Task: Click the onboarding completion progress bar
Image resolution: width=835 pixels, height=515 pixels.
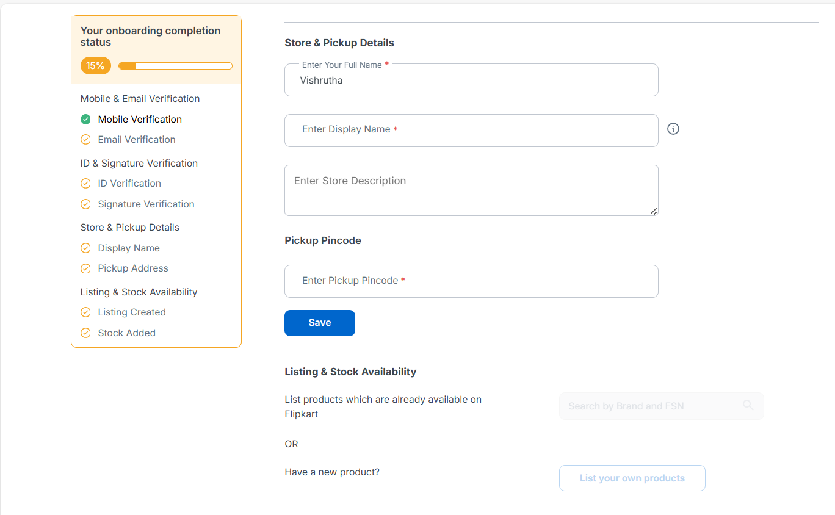Action: pyautogui.click(x=175, y=66)
